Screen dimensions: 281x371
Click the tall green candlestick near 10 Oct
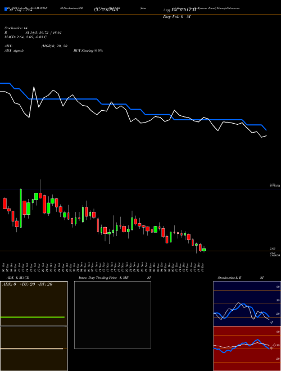[21, 208]
